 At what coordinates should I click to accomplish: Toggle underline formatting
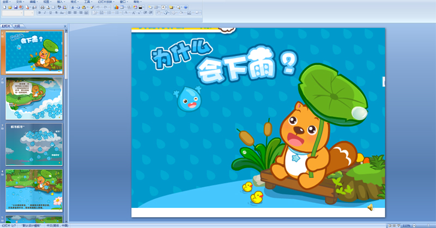(x=50, y=12)
